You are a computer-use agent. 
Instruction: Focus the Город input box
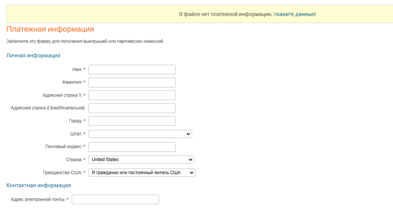click(x=132, y=121)
